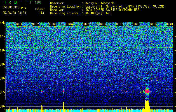Click the 0.8 frequency axis label
176x112 pixels.
[2, 78]
